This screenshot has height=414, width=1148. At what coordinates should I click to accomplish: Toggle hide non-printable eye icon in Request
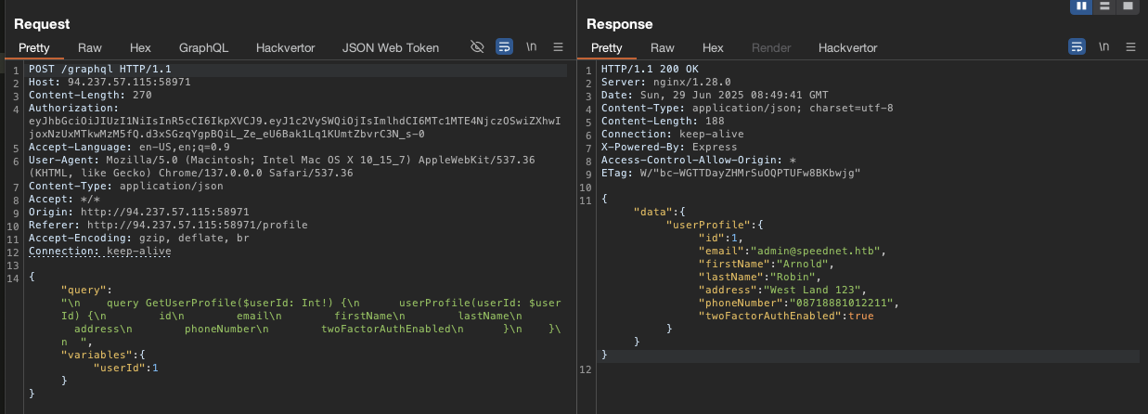477,46
